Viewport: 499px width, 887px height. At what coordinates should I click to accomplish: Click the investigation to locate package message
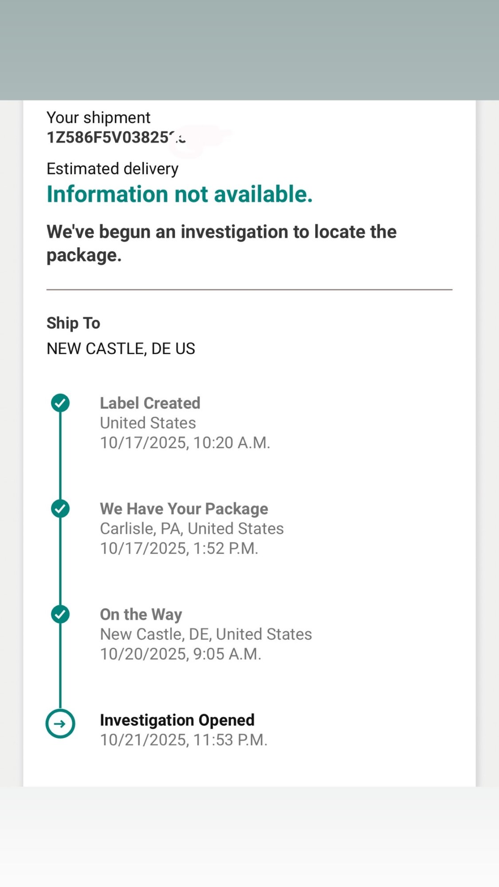[x=221, y=243]
